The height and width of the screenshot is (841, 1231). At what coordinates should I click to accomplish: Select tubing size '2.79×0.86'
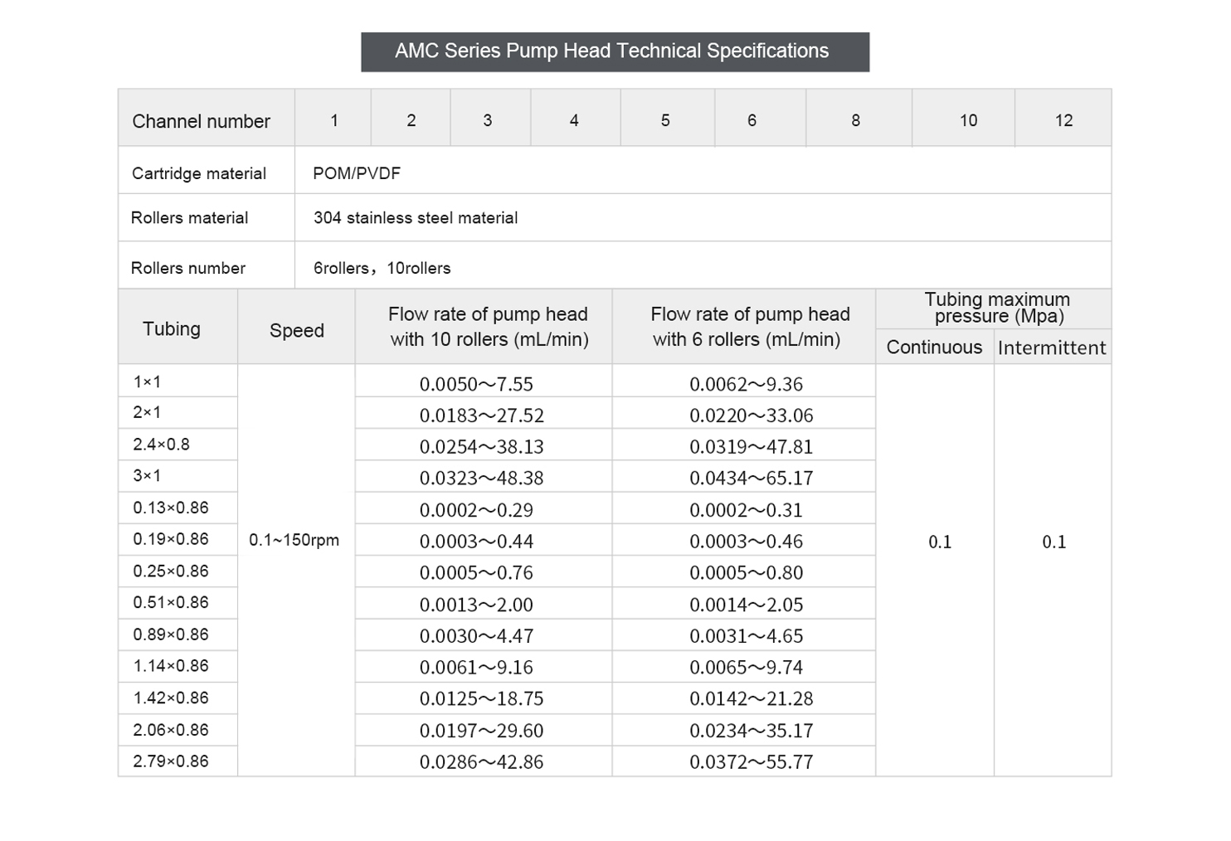pos(171,761)
